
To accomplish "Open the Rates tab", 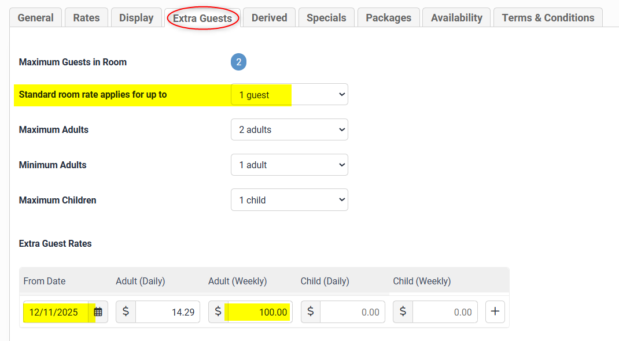I will click(x=86, y=18).
